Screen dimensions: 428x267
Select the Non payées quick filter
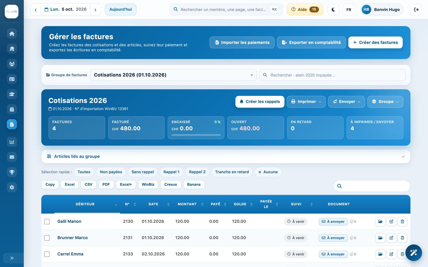click(x=111, y=172)
